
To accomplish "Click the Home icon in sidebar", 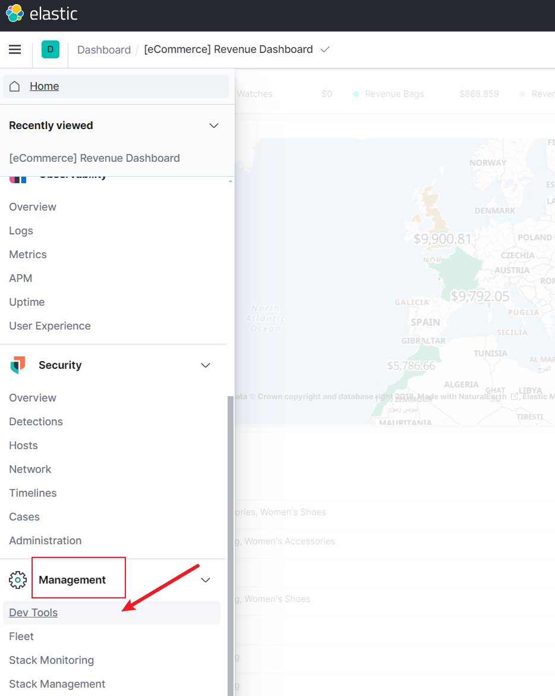I will (15, 86).
